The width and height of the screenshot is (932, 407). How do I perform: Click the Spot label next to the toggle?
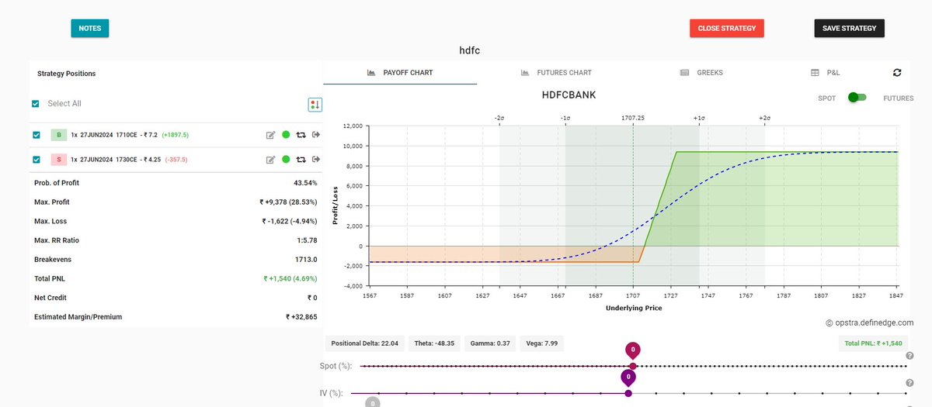click(x=826, y=98)
